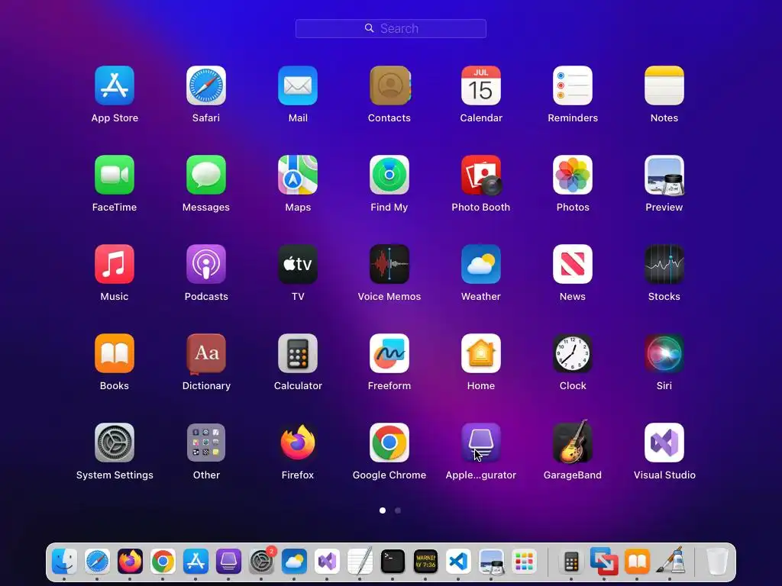Launch Firefox from the Launchpad grid

tap(298, 443)
